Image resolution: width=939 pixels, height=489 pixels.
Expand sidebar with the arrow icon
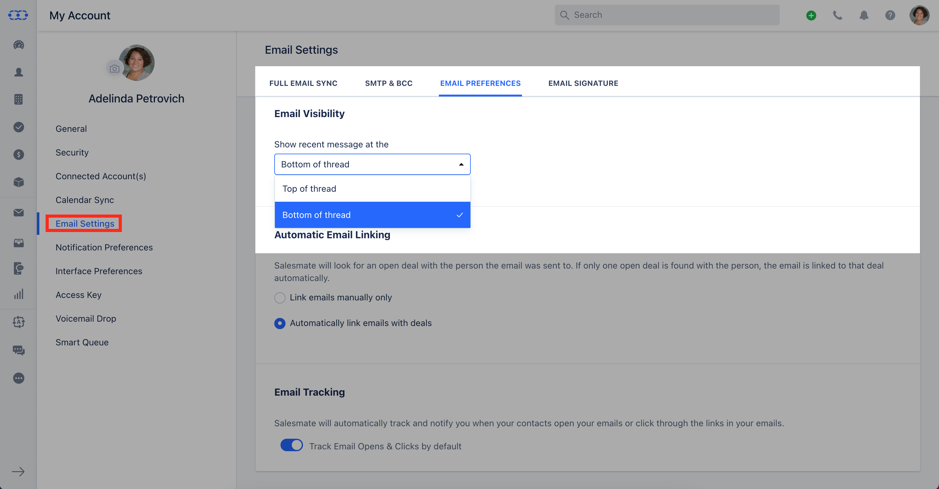(x=18, y=472)
